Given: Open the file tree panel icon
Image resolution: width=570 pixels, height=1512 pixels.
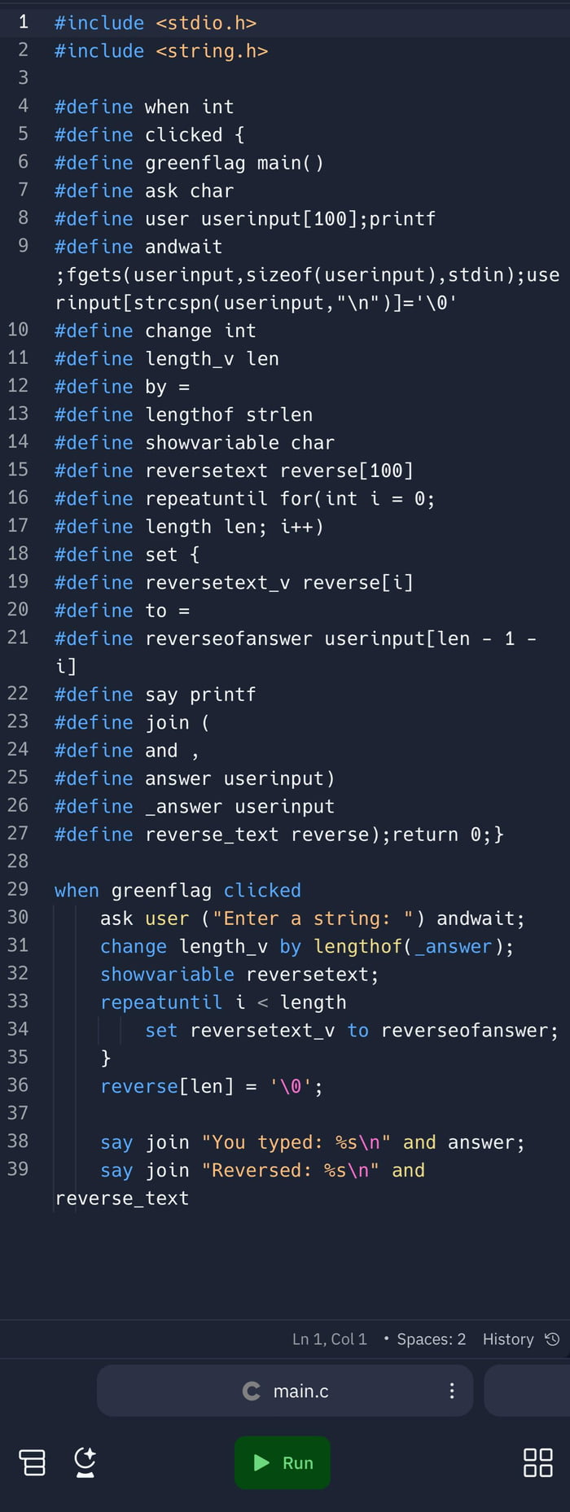Looking at the screenshot, I should point(32,1462).
